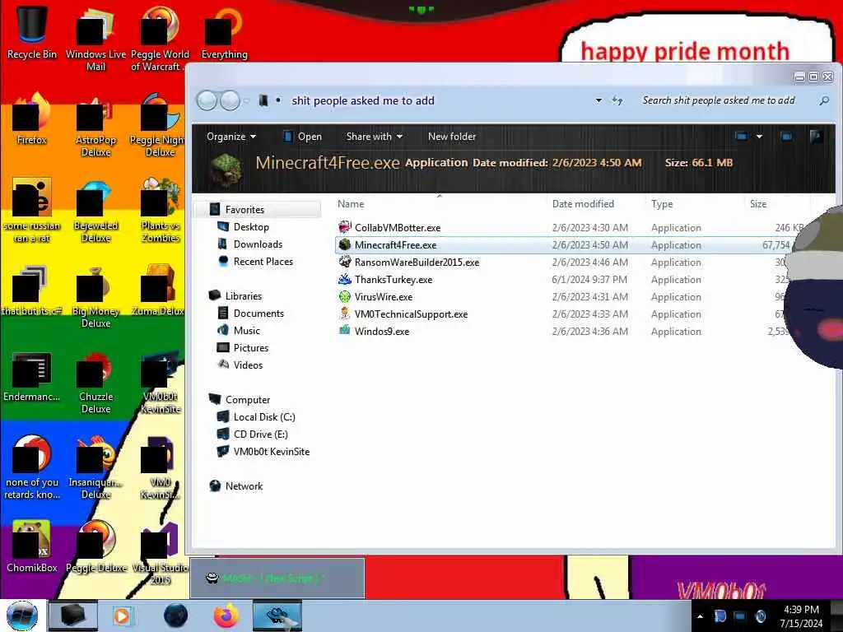Open Videos library
The width and height of the screenshot is (843, 632).
pos(248,365)
